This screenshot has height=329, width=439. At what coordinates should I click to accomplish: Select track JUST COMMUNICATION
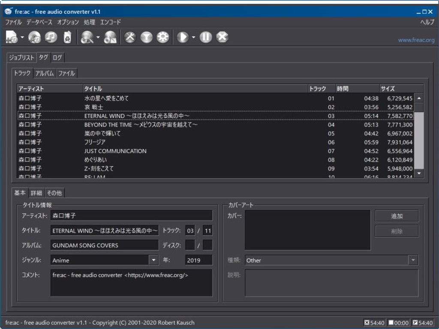(216, 151)
